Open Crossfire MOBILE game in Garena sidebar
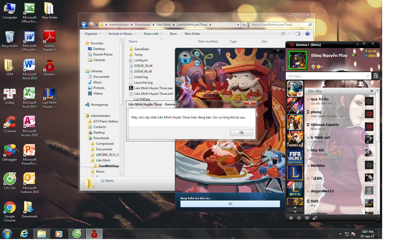This screenshot has height=247, width=414. coord(295,139)
